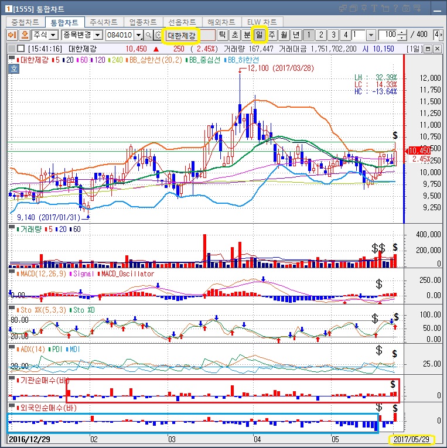
Task: Select interval preset button 1
Action: pyautogui.click(x=309, y=35)
